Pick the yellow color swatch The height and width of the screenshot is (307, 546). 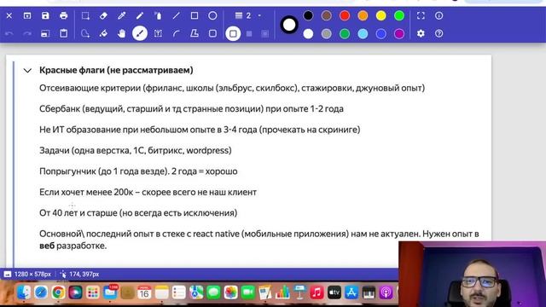pos(381,15)
